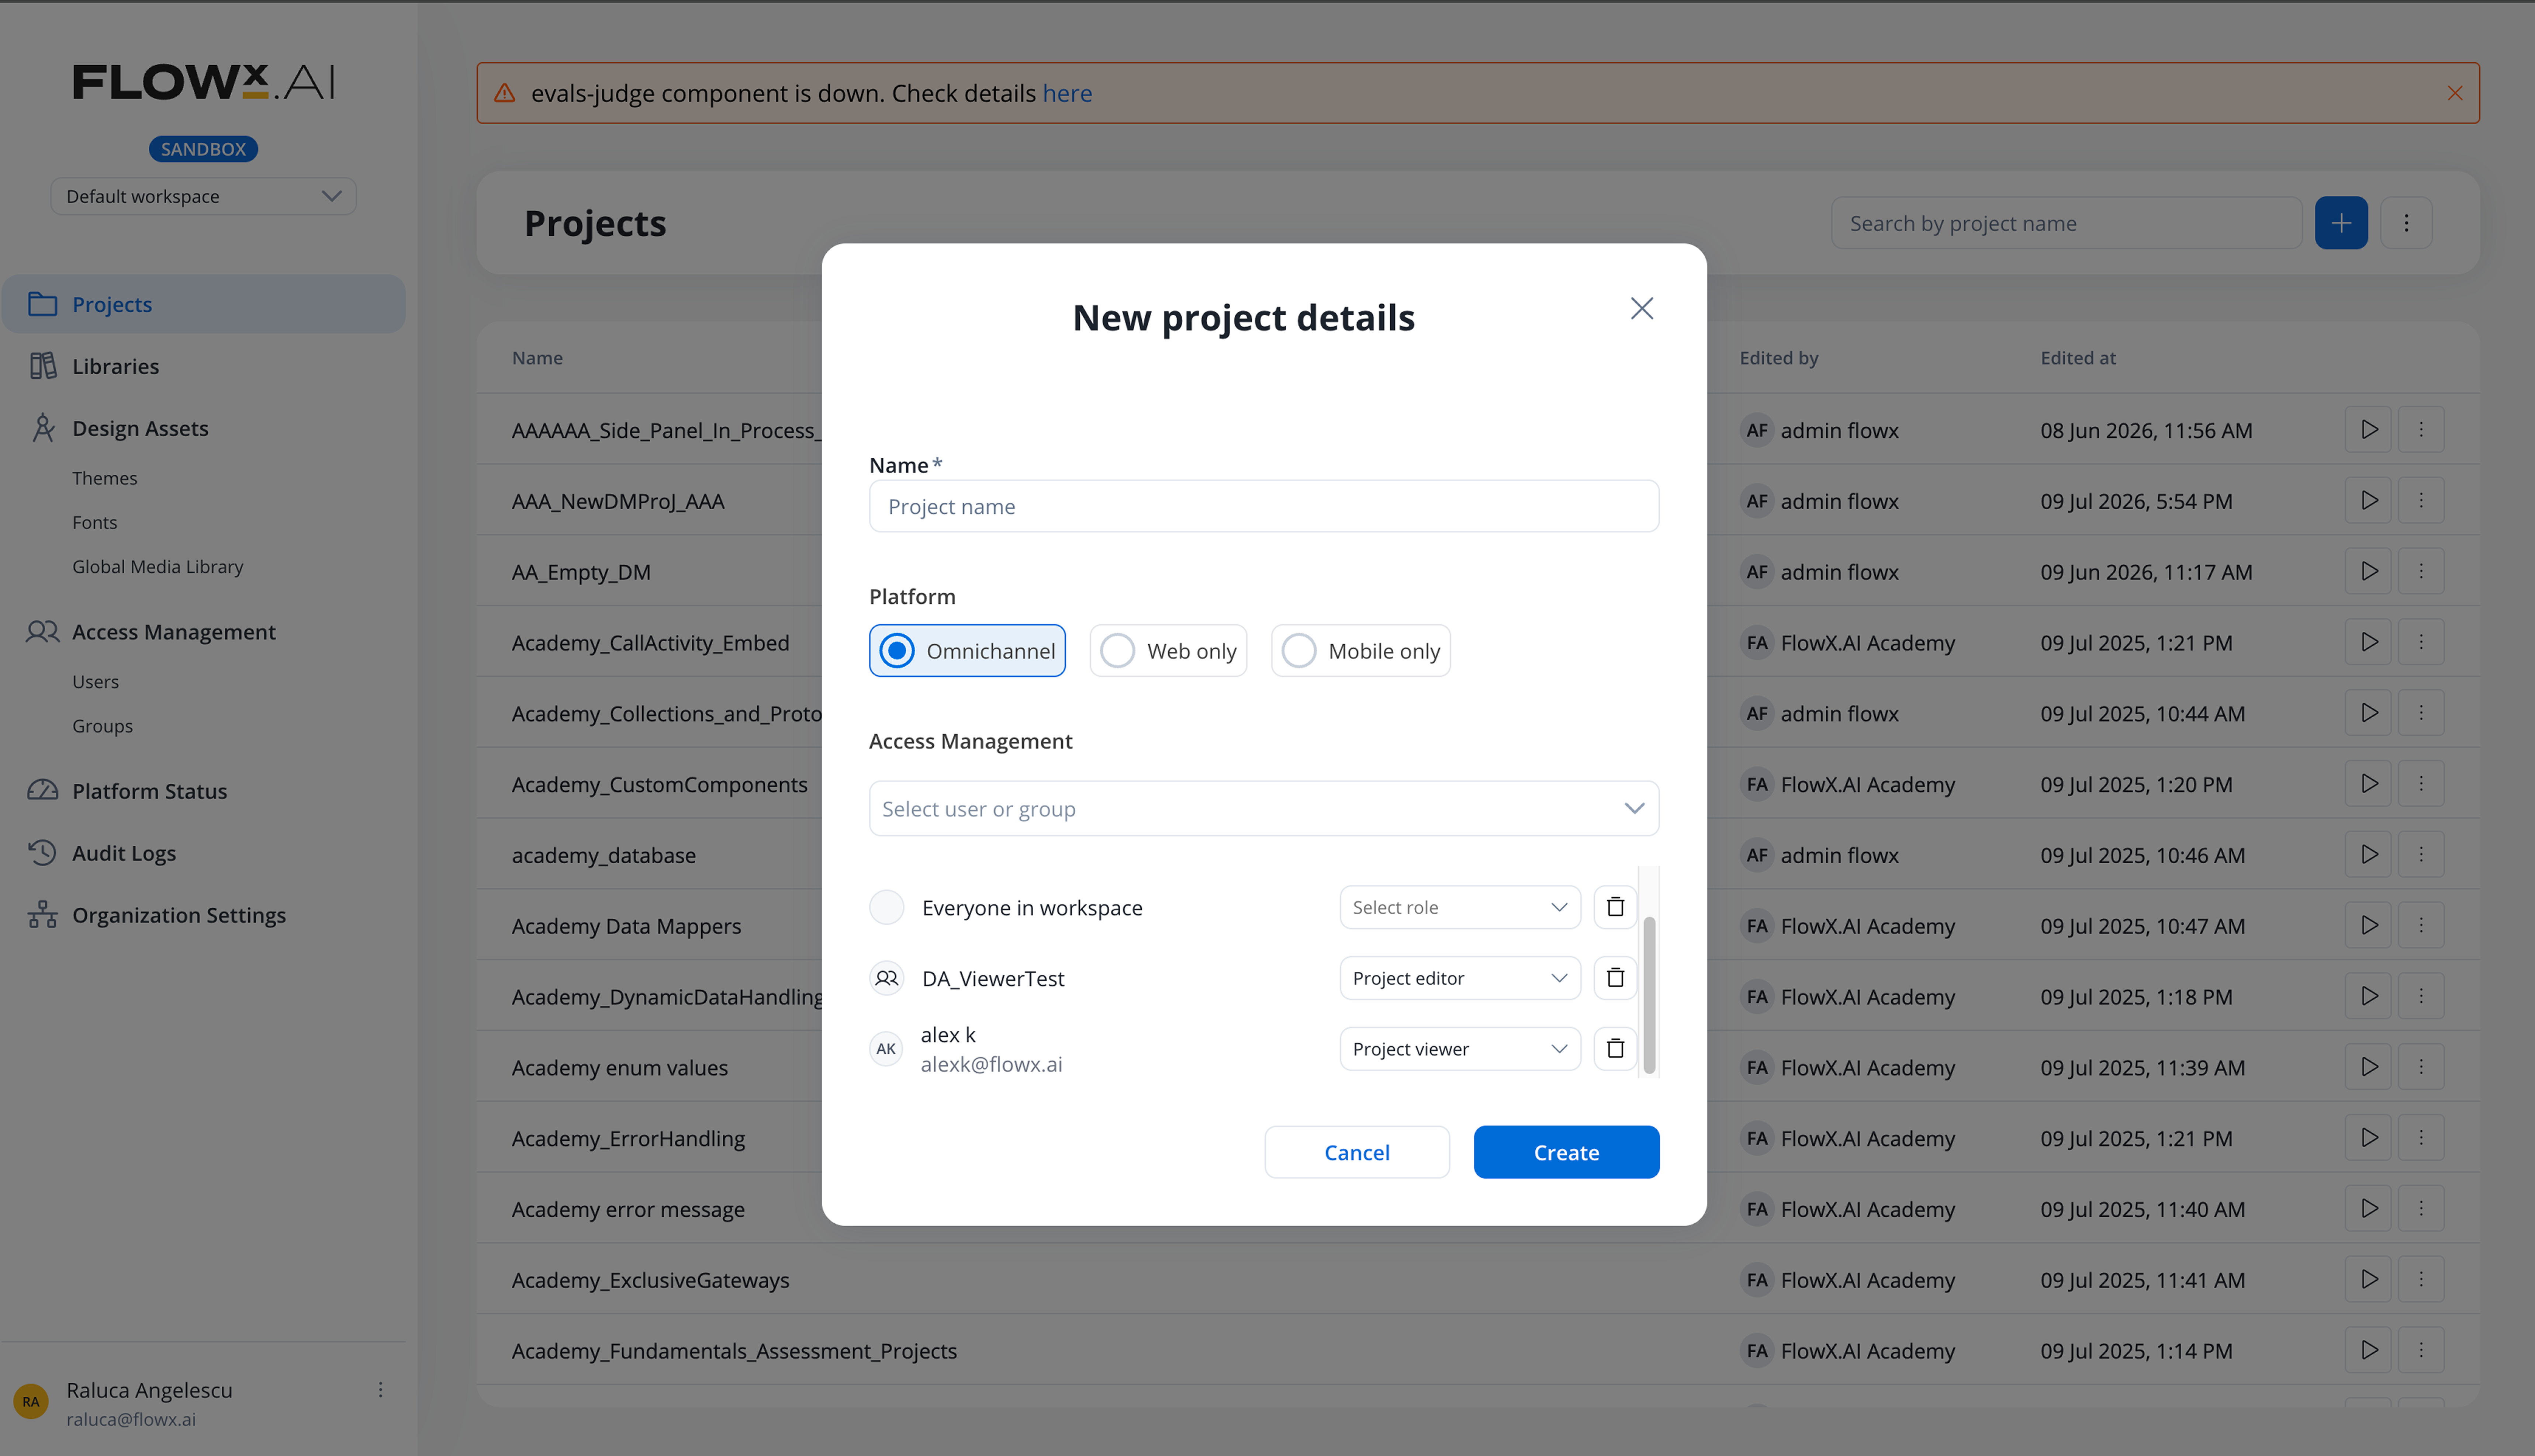Screen dimensions: 2535x1456
Task: Open Global Media Library
Action: click(x=158, y=566)
